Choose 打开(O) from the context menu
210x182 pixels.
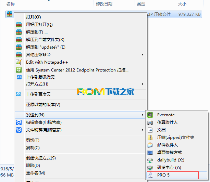coord(33,17)
